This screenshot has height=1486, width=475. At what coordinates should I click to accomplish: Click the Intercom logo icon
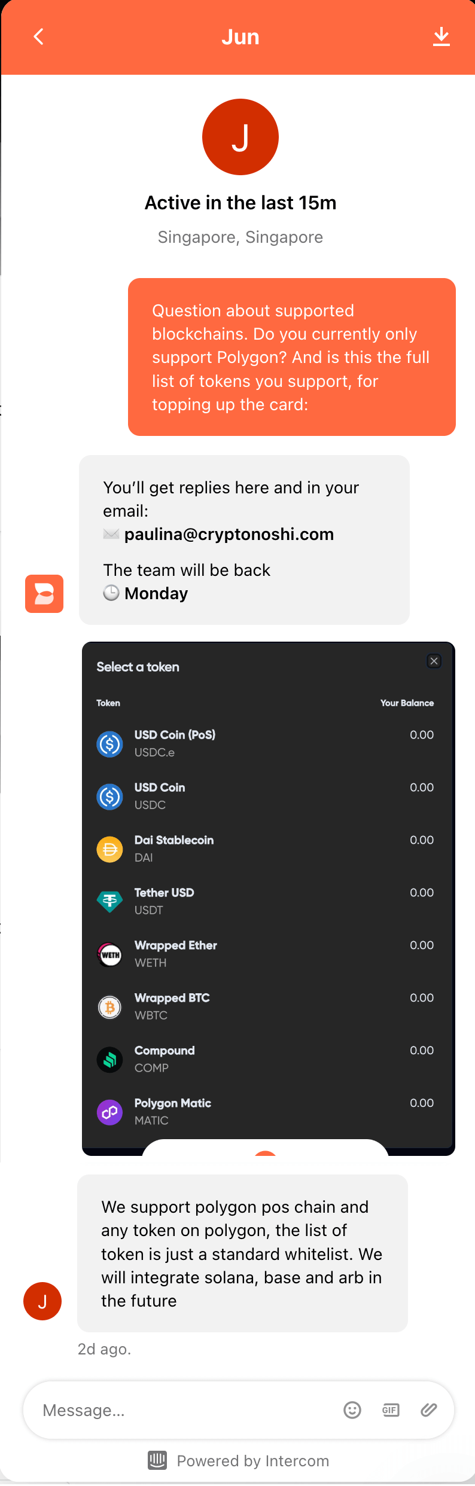point(157,1460)
